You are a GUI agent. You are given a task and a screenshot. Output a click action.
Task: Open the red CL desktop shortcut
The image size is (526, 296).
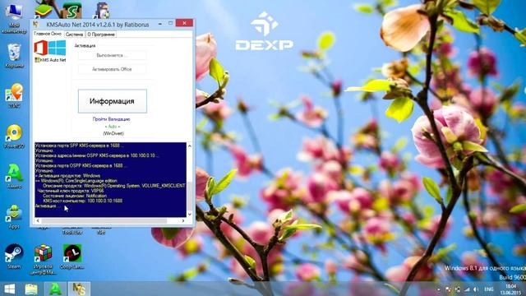(72, 257)
